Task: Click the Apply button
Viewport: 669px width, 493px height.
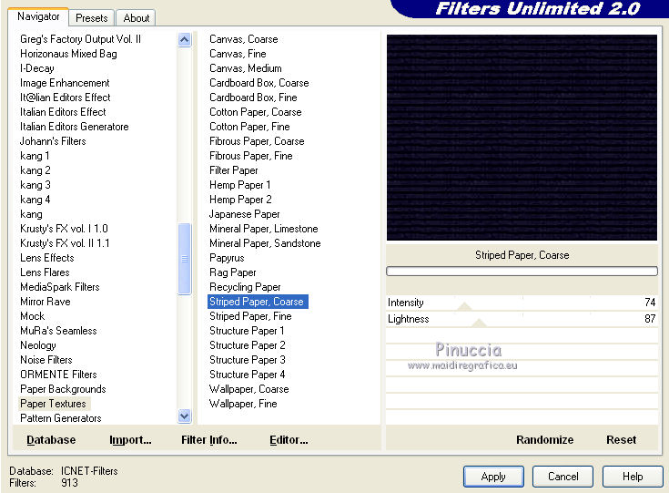Action: [x=493, y=477]
